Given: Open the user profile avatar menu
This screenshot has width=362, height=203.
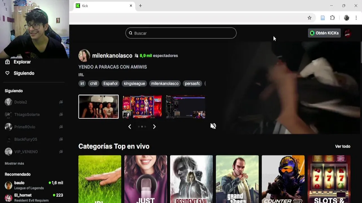Looking at the screenshot, I should point(348,33).
